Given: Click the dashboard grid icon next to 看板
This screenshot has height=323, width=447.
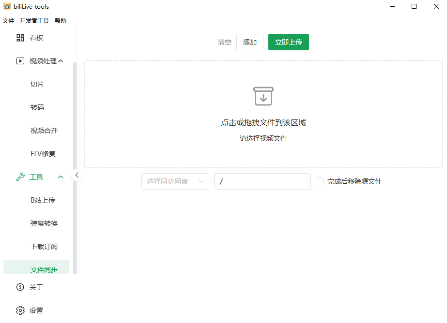Looking at the screenshot, I should coord(20,38).
